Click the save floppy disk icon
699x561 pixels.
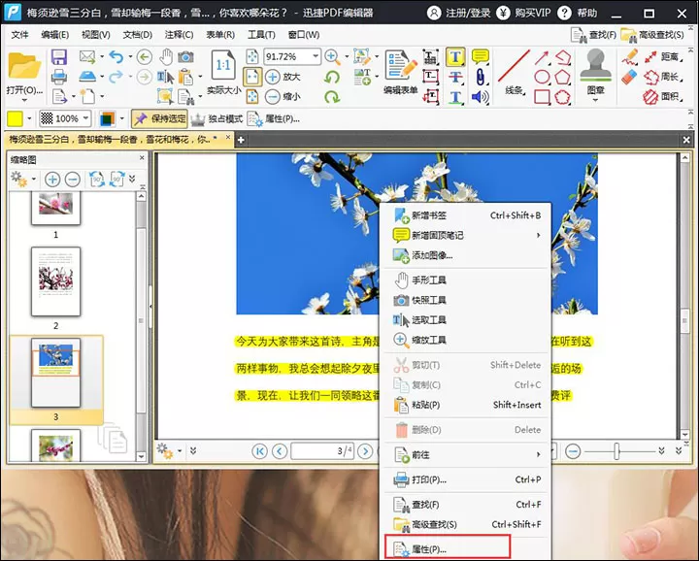pyautogui.click(x=59, y=57)
